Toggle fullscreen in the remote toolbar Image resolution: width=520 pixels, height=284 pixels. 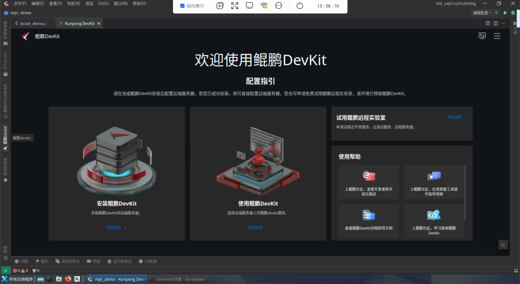pyautogui.click(x=235, y=6)
